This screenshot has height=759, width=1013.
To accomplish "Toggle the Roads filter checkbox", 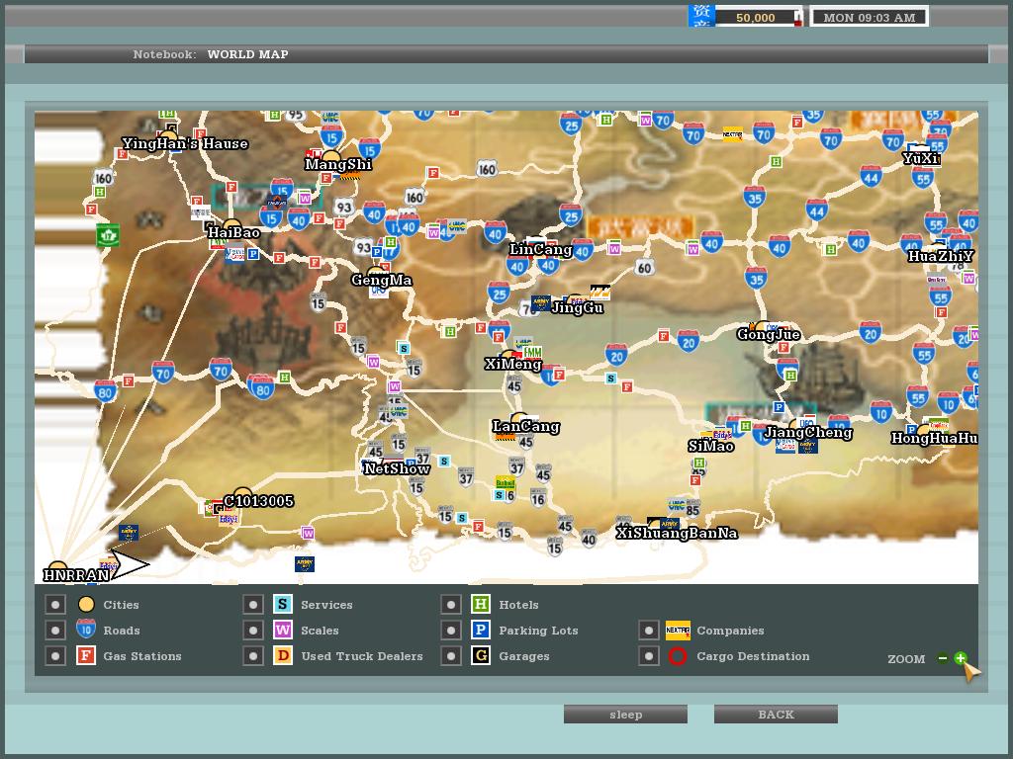I will point(55,631).
